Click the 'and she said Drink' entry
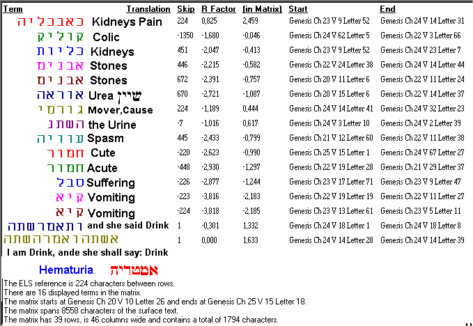Viewport: 473px width, 326px height. [128, 226]
